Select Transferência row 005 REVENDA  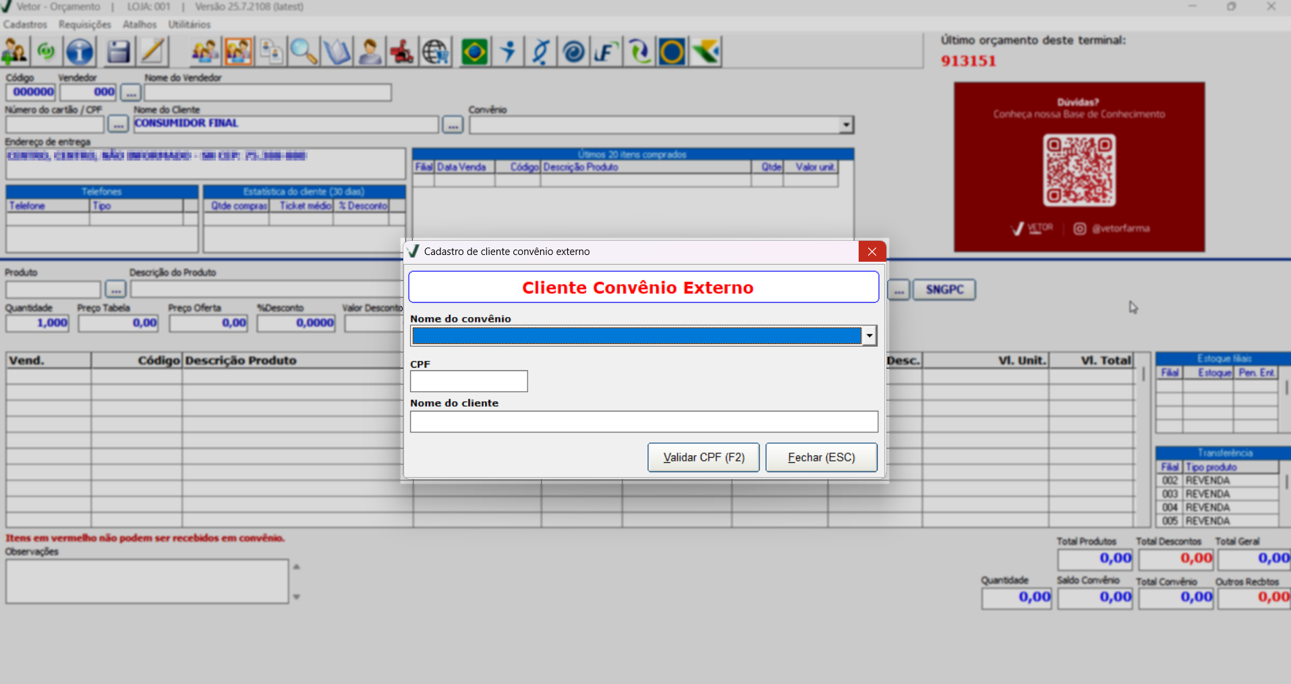pos(1218,521)
